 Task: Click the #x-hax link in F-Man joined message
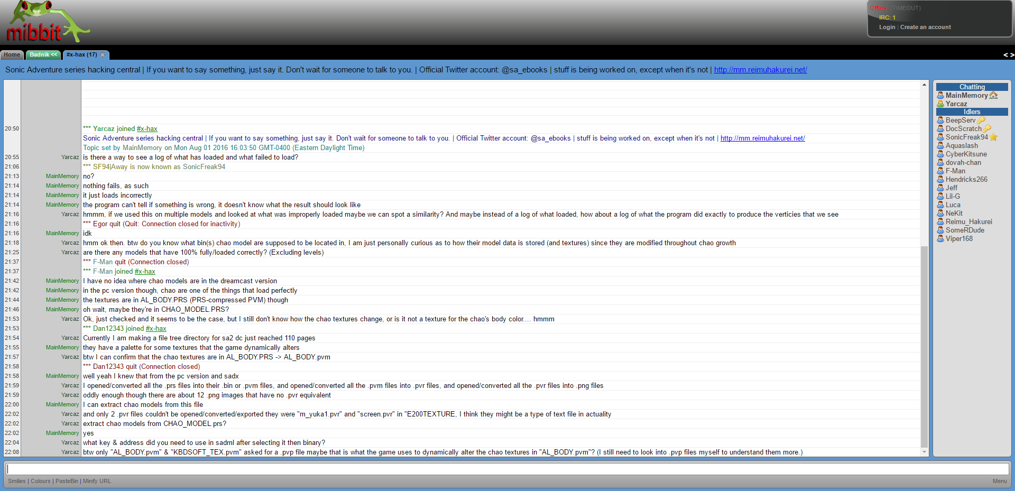click(x=145, y=272)
